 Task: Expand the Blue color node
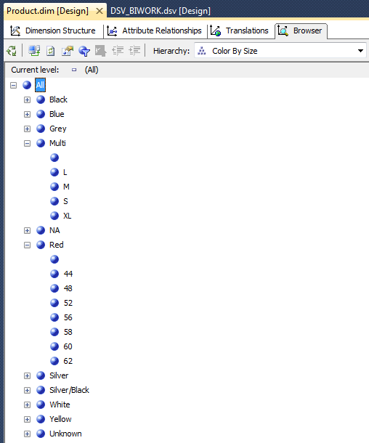tap(27, 114)
